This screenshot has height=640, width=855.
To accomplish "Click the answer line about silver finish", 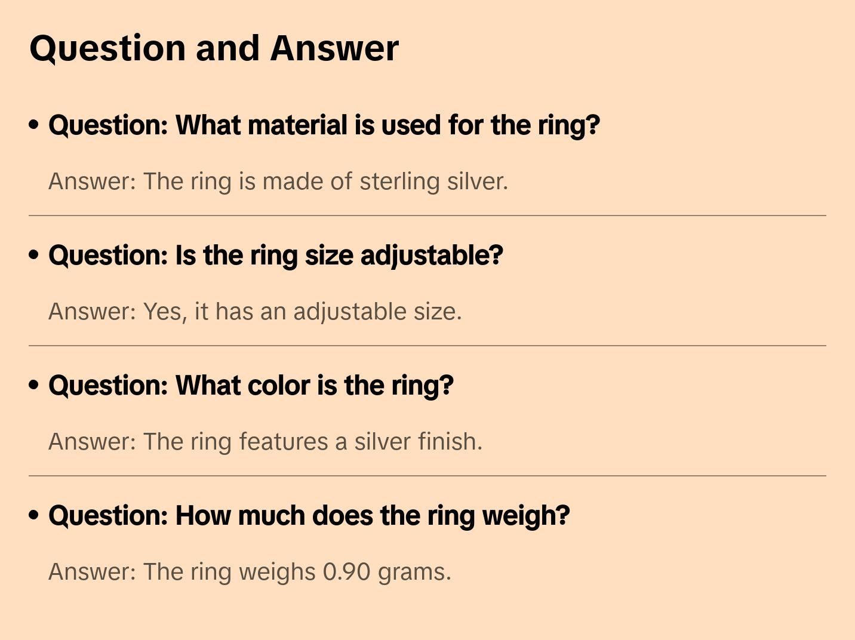I will (x=265, y=442).
